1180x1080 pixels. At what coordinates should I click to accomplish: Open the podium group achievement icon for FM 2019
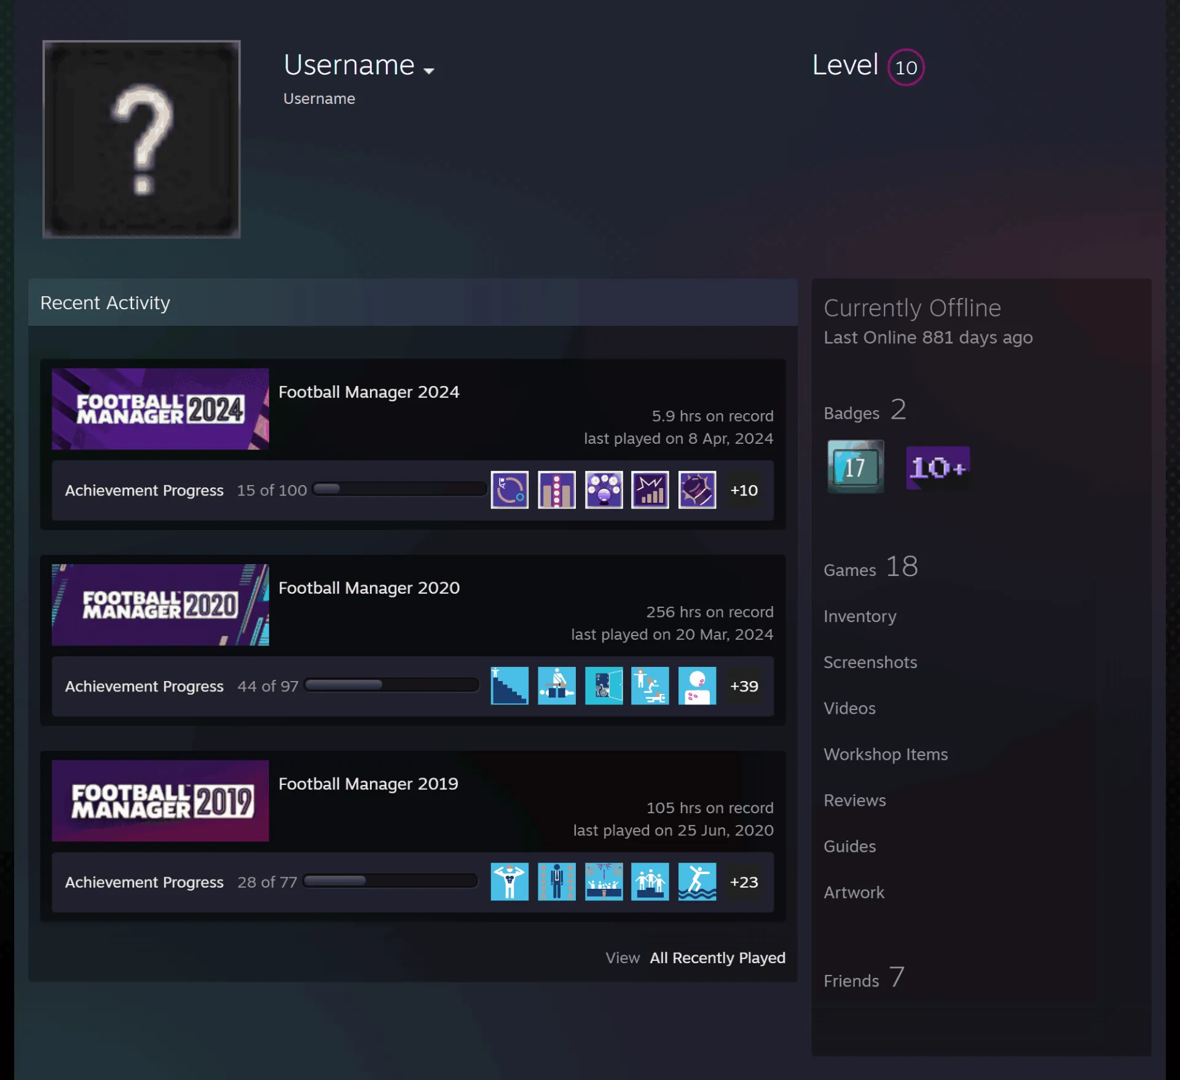(x=650, y=881)
